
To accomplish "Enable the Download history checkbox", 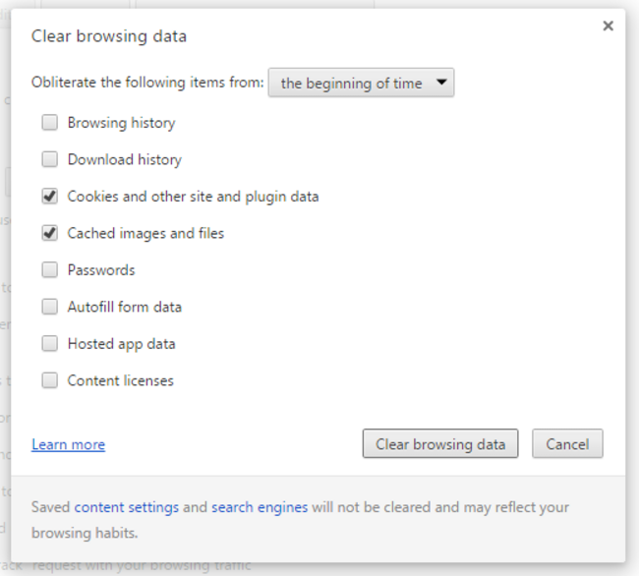I will [x=50, y=159].
